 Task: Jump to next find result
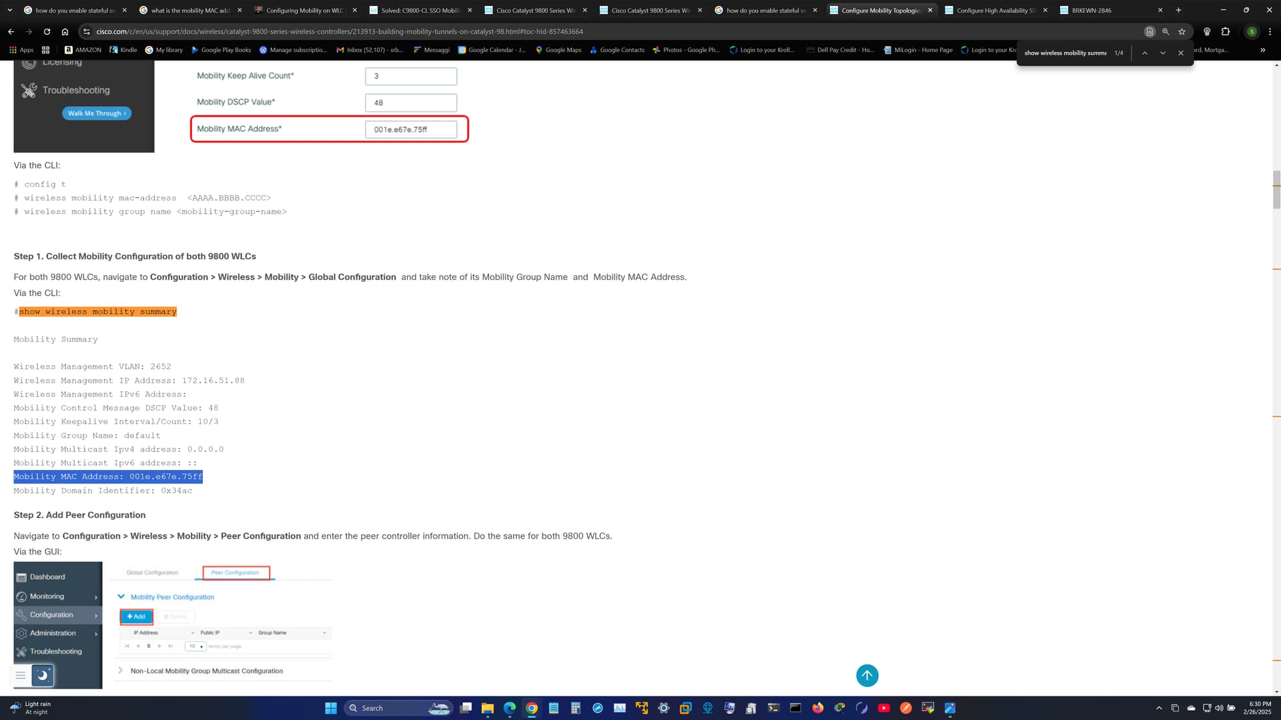coord(1162,53)
